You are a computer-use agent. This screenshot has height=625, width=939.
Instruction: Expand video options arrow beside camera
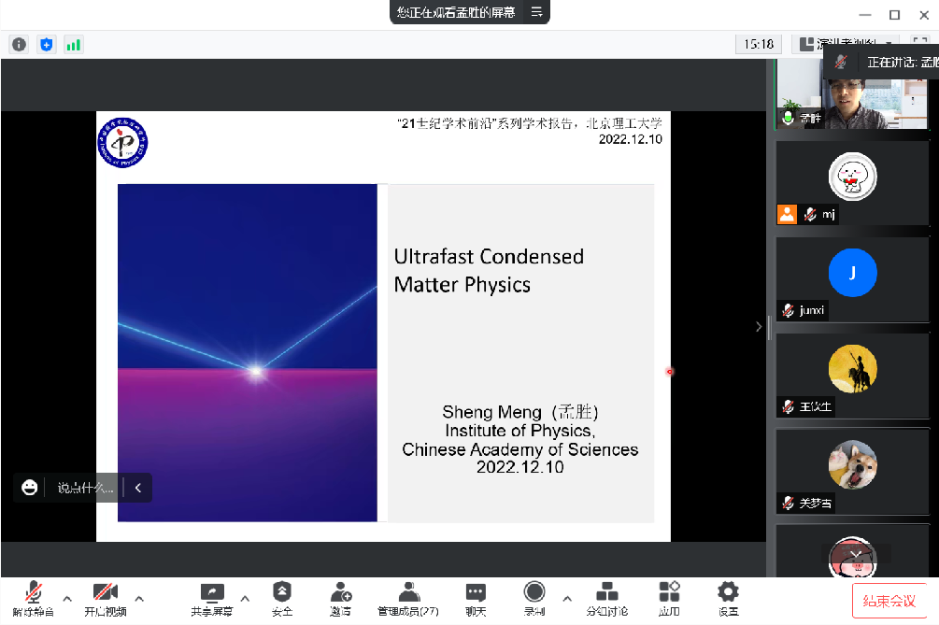tap(139, 598)
